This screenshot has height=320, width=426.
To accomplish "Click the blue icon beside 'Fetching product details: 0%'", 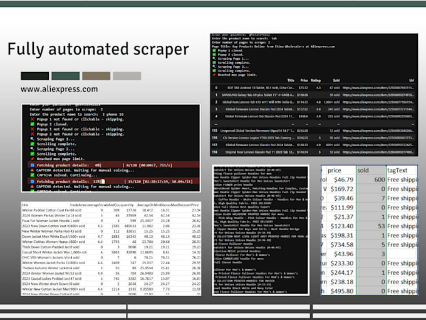I will pos(33,165).
